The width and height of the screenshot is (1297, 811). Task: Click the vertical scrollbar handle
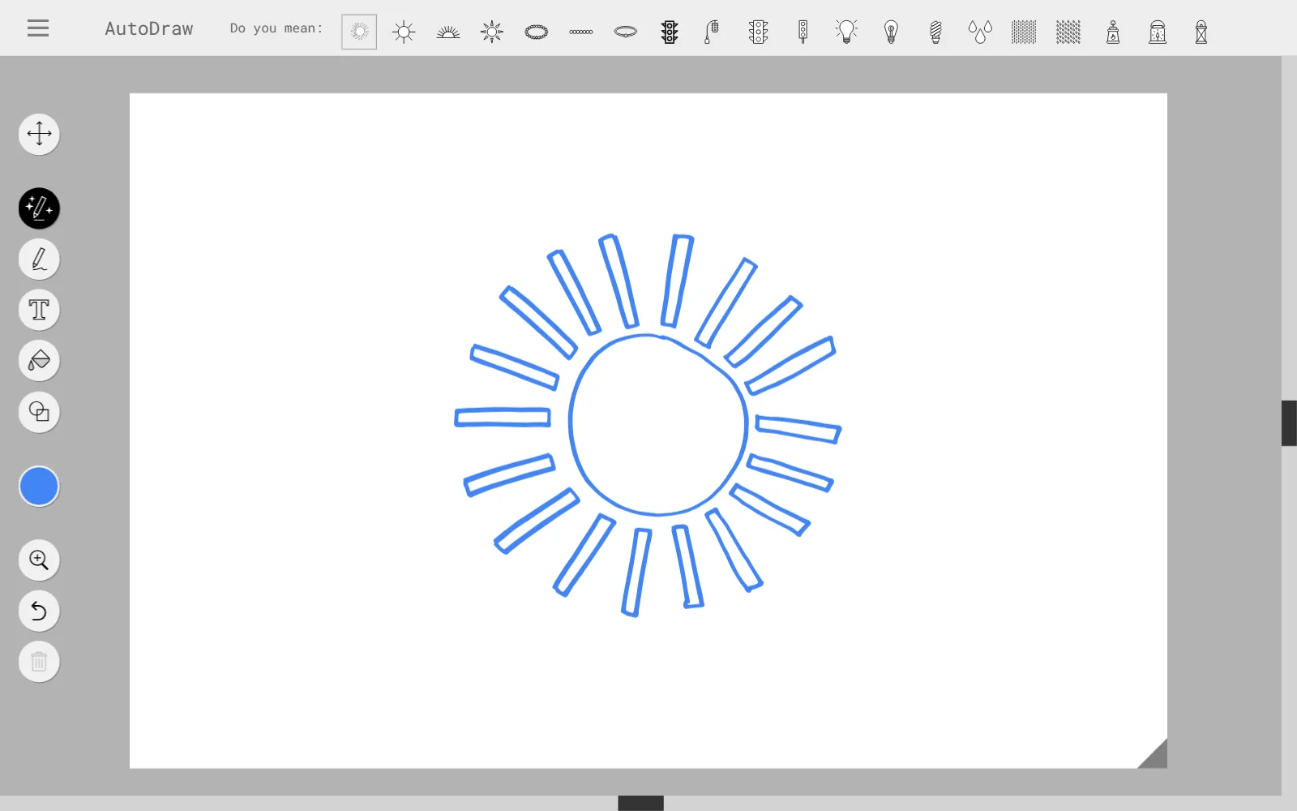[1289, 423]
